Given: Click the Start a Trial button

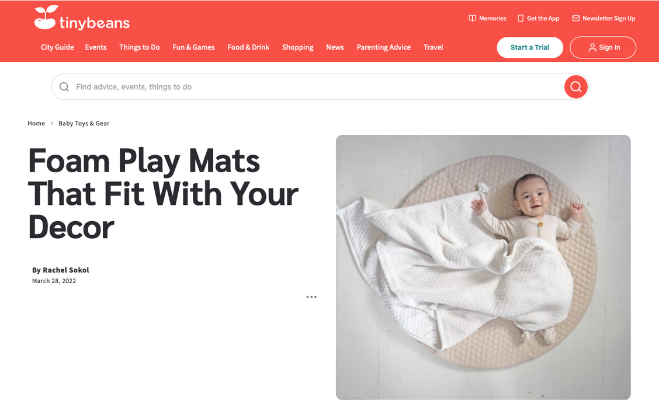Looking at the screenshot, I should tap(530, 47).
